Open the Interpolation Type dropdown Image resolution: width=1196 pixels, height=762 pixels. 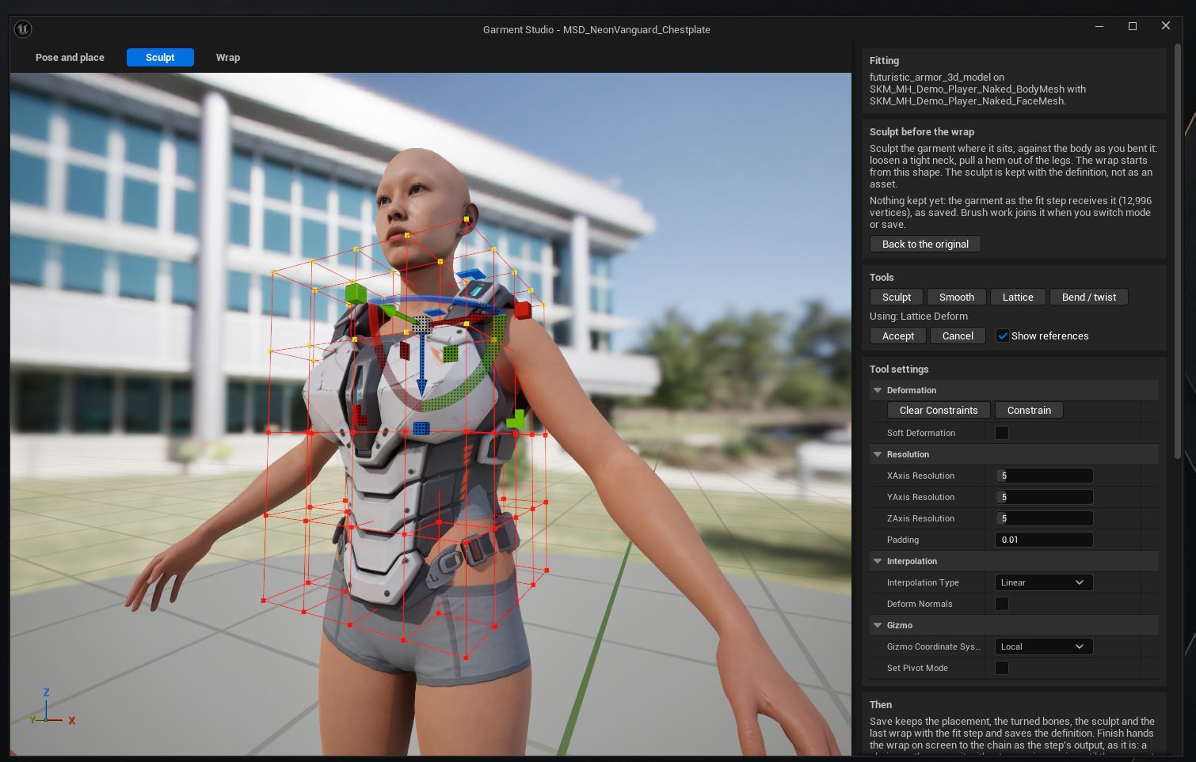tap(1044, 582)
